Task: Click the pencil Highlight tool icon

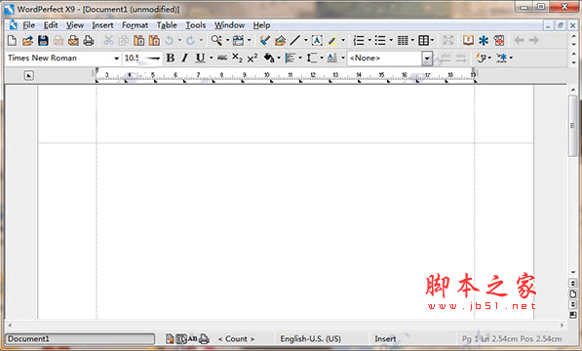Action: pyautogui.click(x=332, y=40)
